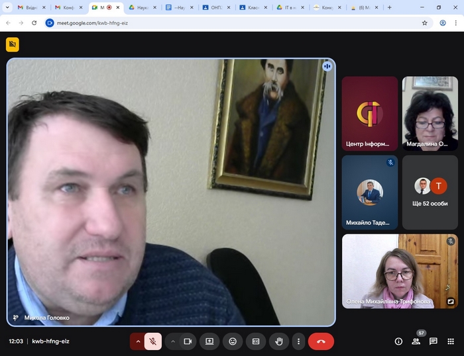Toggle closed captions
The width and height of the screenshot is (464, 356).
256,341
